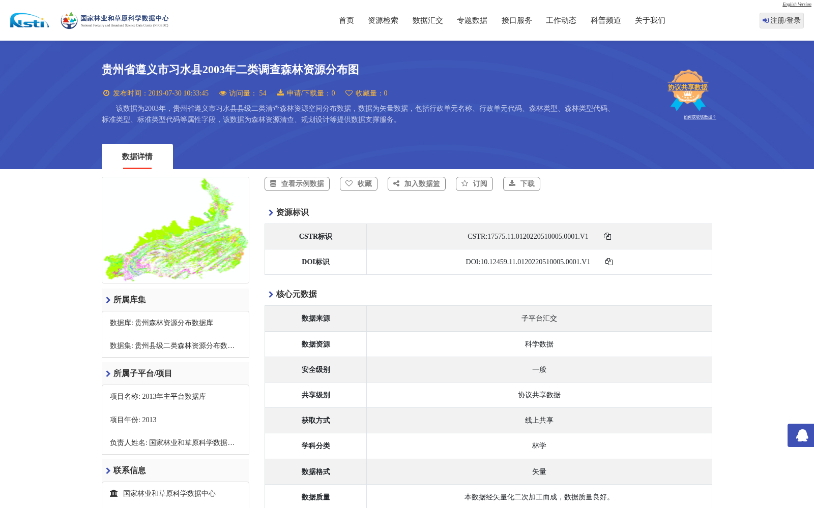
Task: Open the 工作动态 menu item
Action: point(561,20)
